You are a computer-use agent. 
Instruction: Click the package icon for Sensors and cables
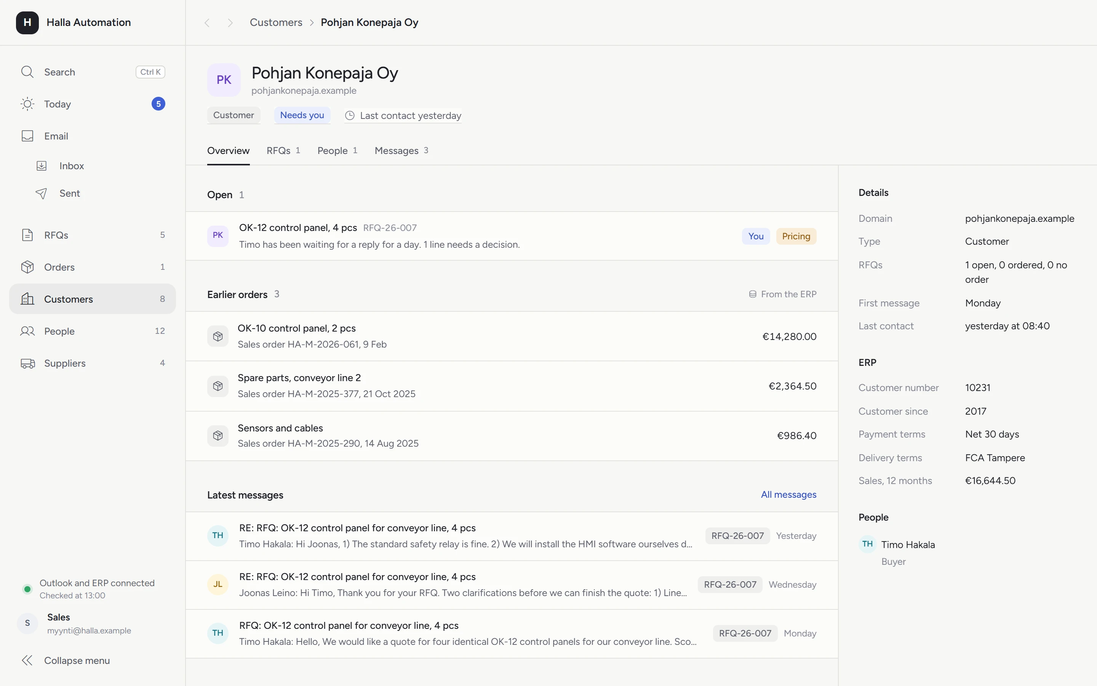pos(218,436)
